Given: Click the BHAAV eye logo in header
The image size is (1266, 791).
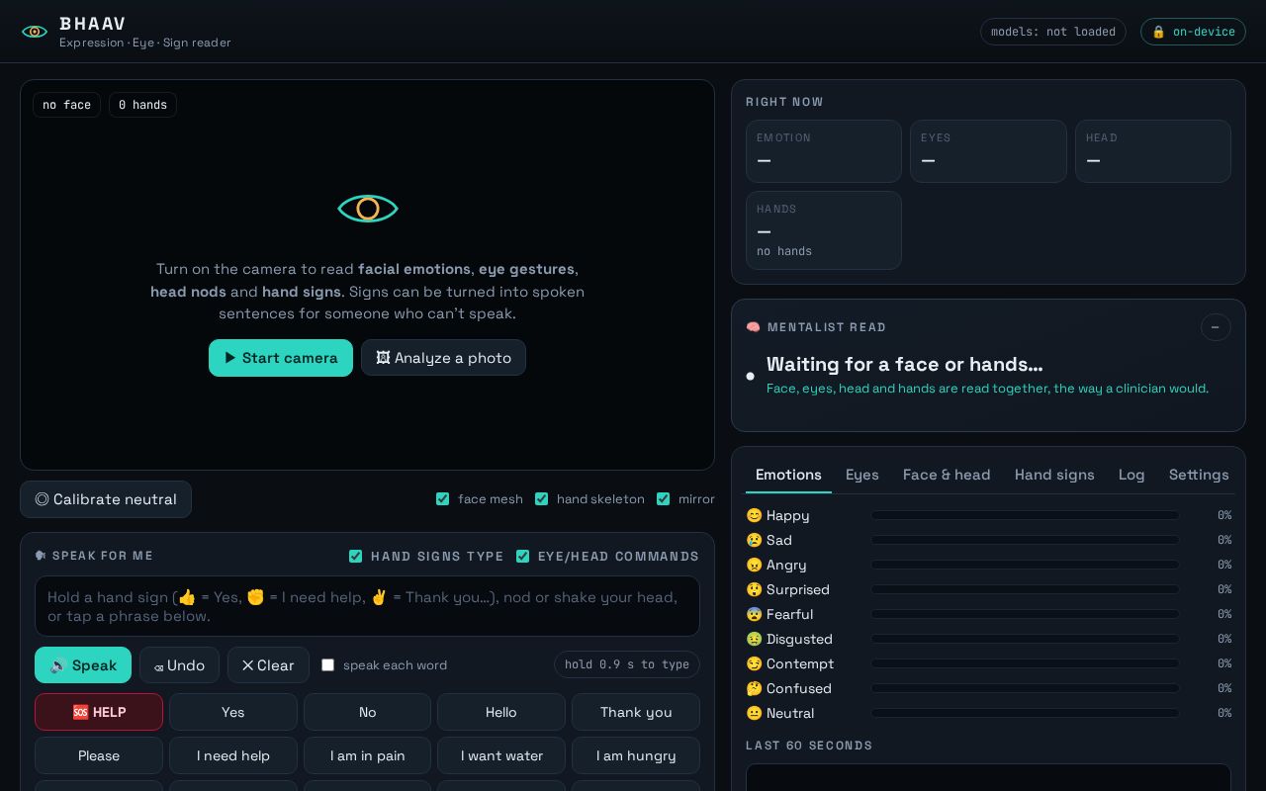Looking at the screenshot, I should click(35, 32).
